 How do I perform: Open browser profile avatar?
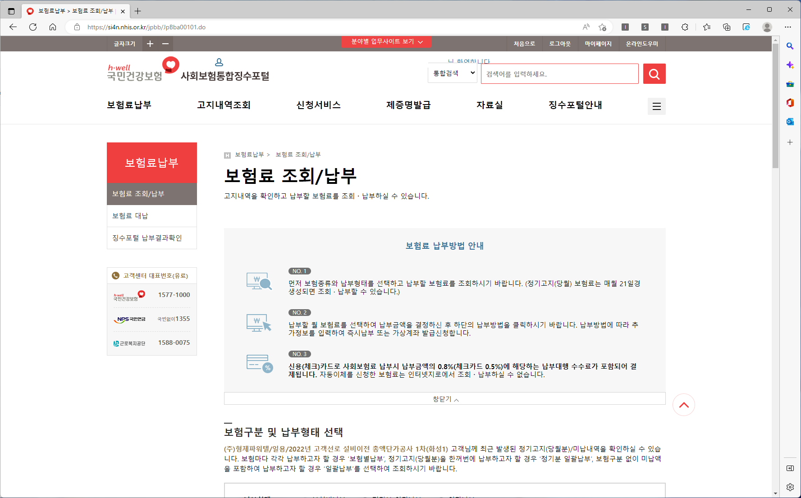pyautogui.click(x=767, y=27)
